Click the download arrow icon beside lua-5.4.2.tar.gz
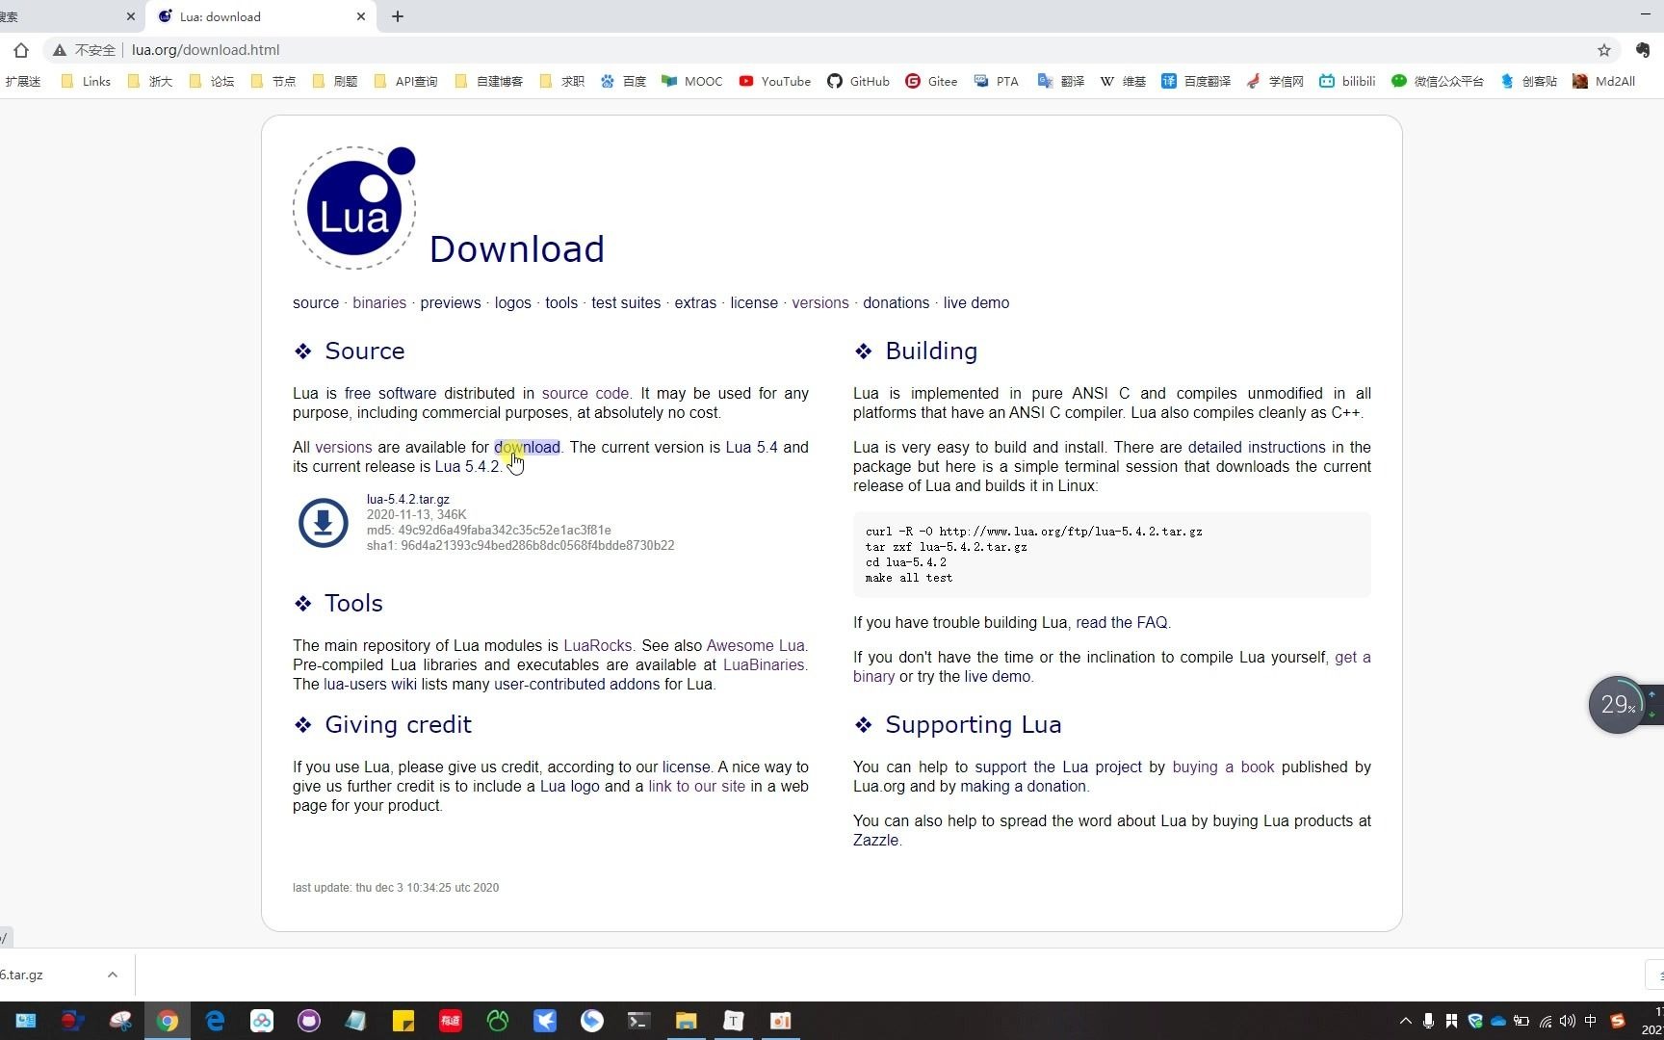The width and height of the screenshot is (1664, 1040). pyautogui.click(x=323, y=523)
